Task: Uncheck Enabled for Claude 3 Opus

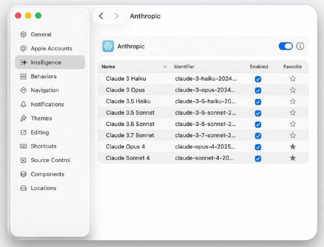Action: (x=258, y=90)
